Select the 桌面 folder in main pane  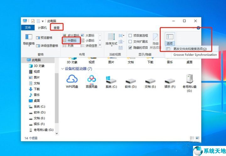[189, 61]
